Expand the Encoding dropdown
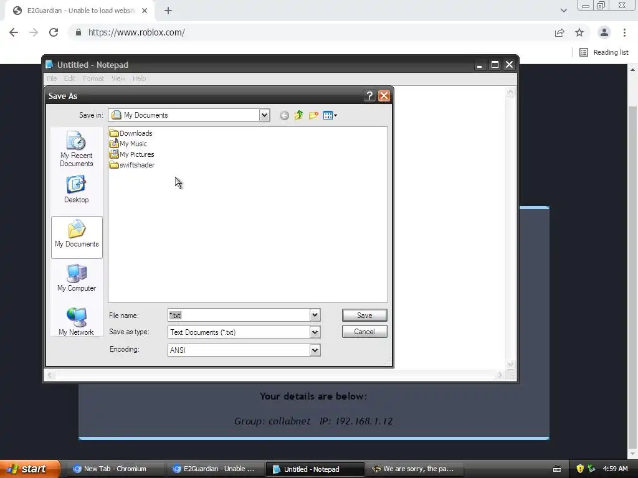 point(315,350)
